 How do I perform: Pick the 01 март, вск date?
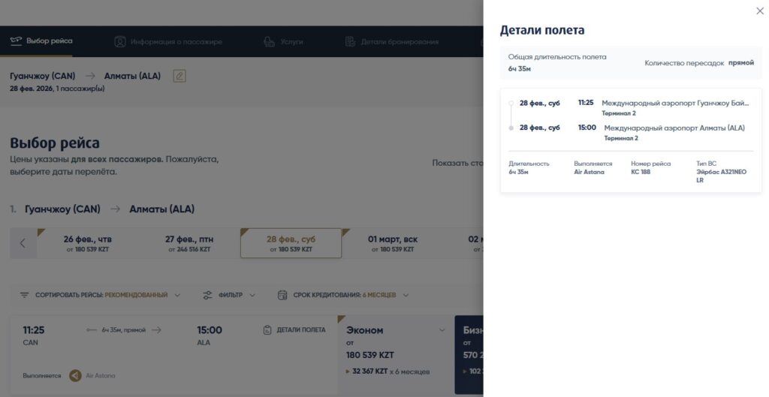tap(392, 243)
